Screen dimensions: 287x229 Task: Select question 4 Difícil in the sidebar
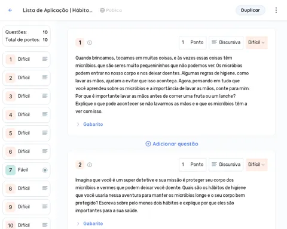(x=26, y=114)
